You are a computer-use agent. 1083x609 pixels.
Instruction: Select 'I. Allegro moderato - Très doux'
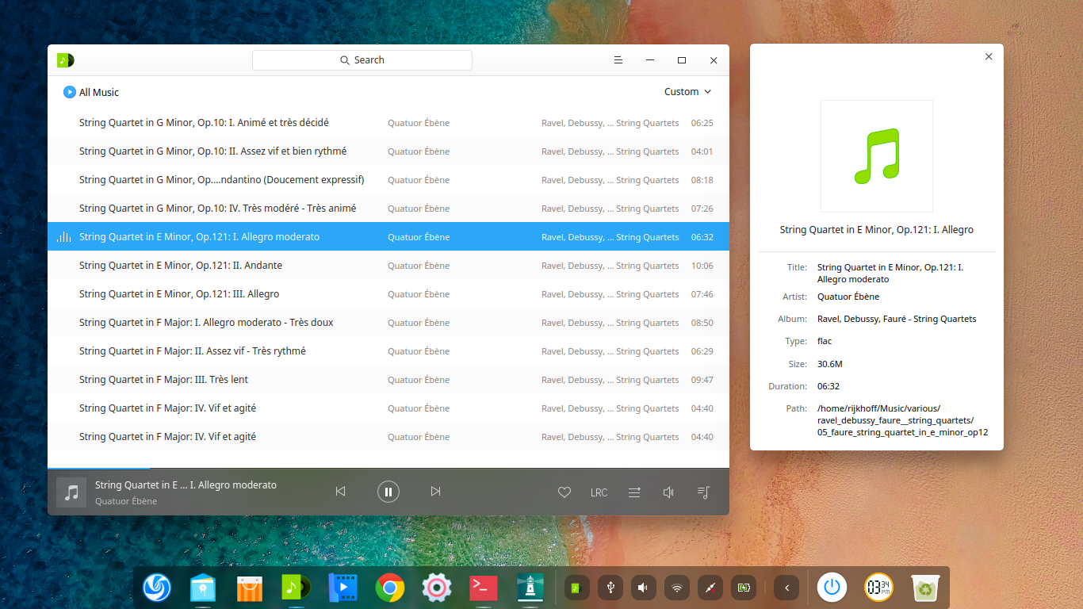tap(388, 323)
